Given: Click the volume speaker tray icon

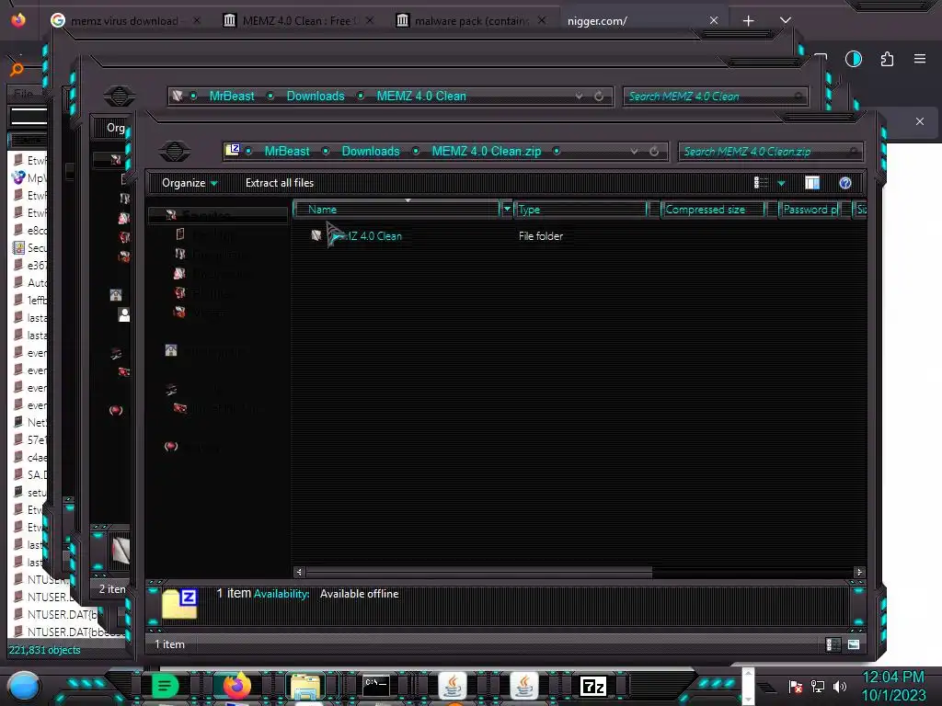Looking at the screenshot, I should point(840,686).
